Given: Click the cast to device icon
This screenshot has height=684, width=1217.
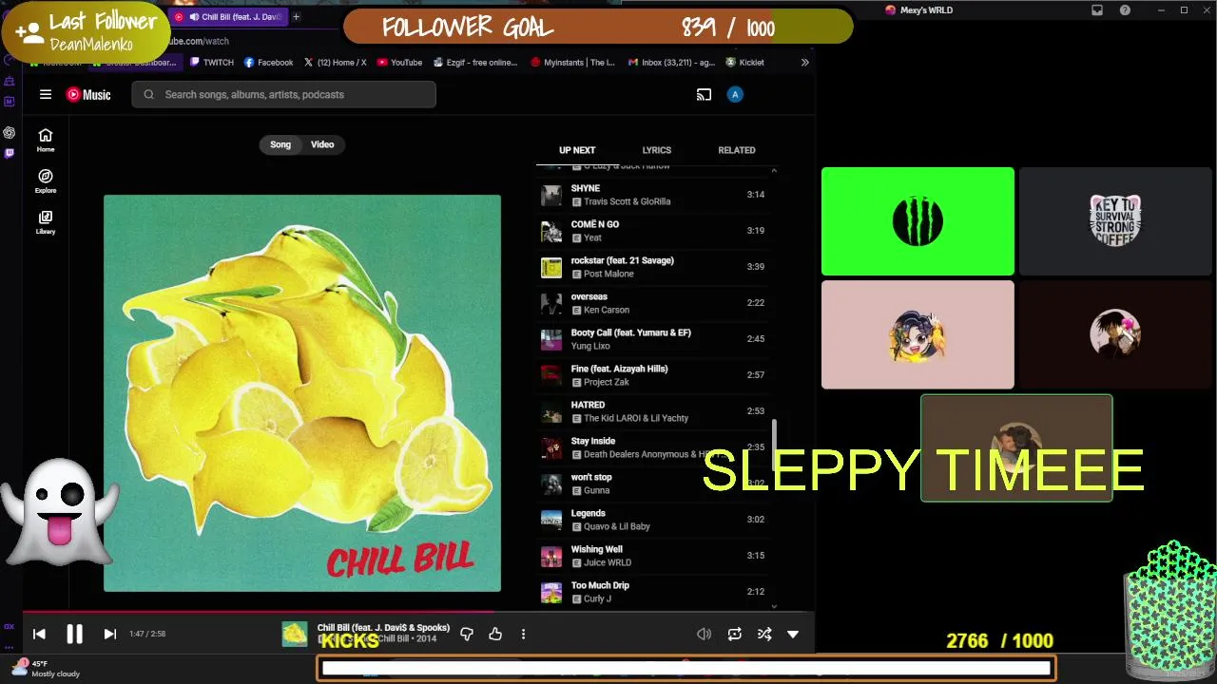Looking at the screenshot, I should point(704,94).
